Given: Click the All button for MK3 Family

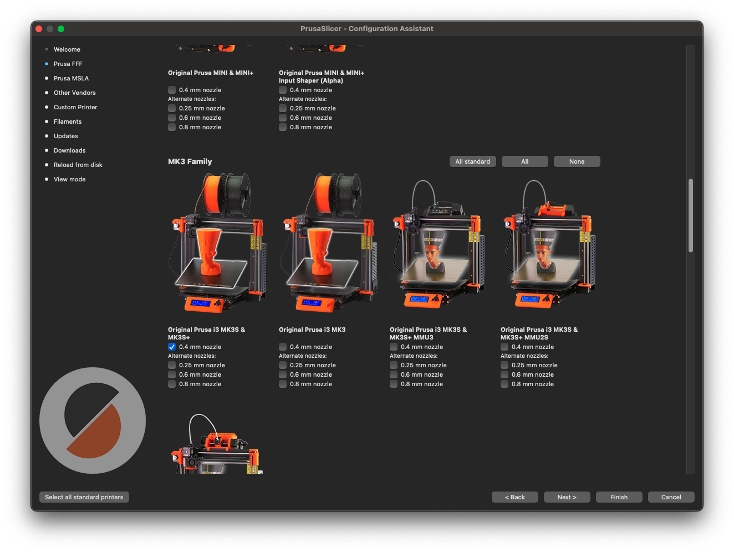Looking at the screenshot, I should pos(525,161).
